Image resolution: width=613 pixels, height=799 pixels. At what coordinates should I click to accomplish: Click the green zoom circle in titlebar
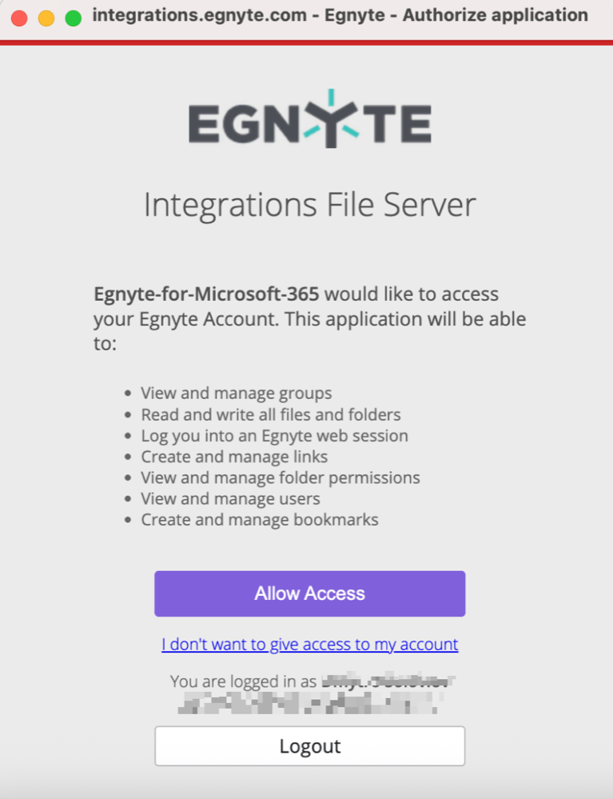tap(73, 17)
